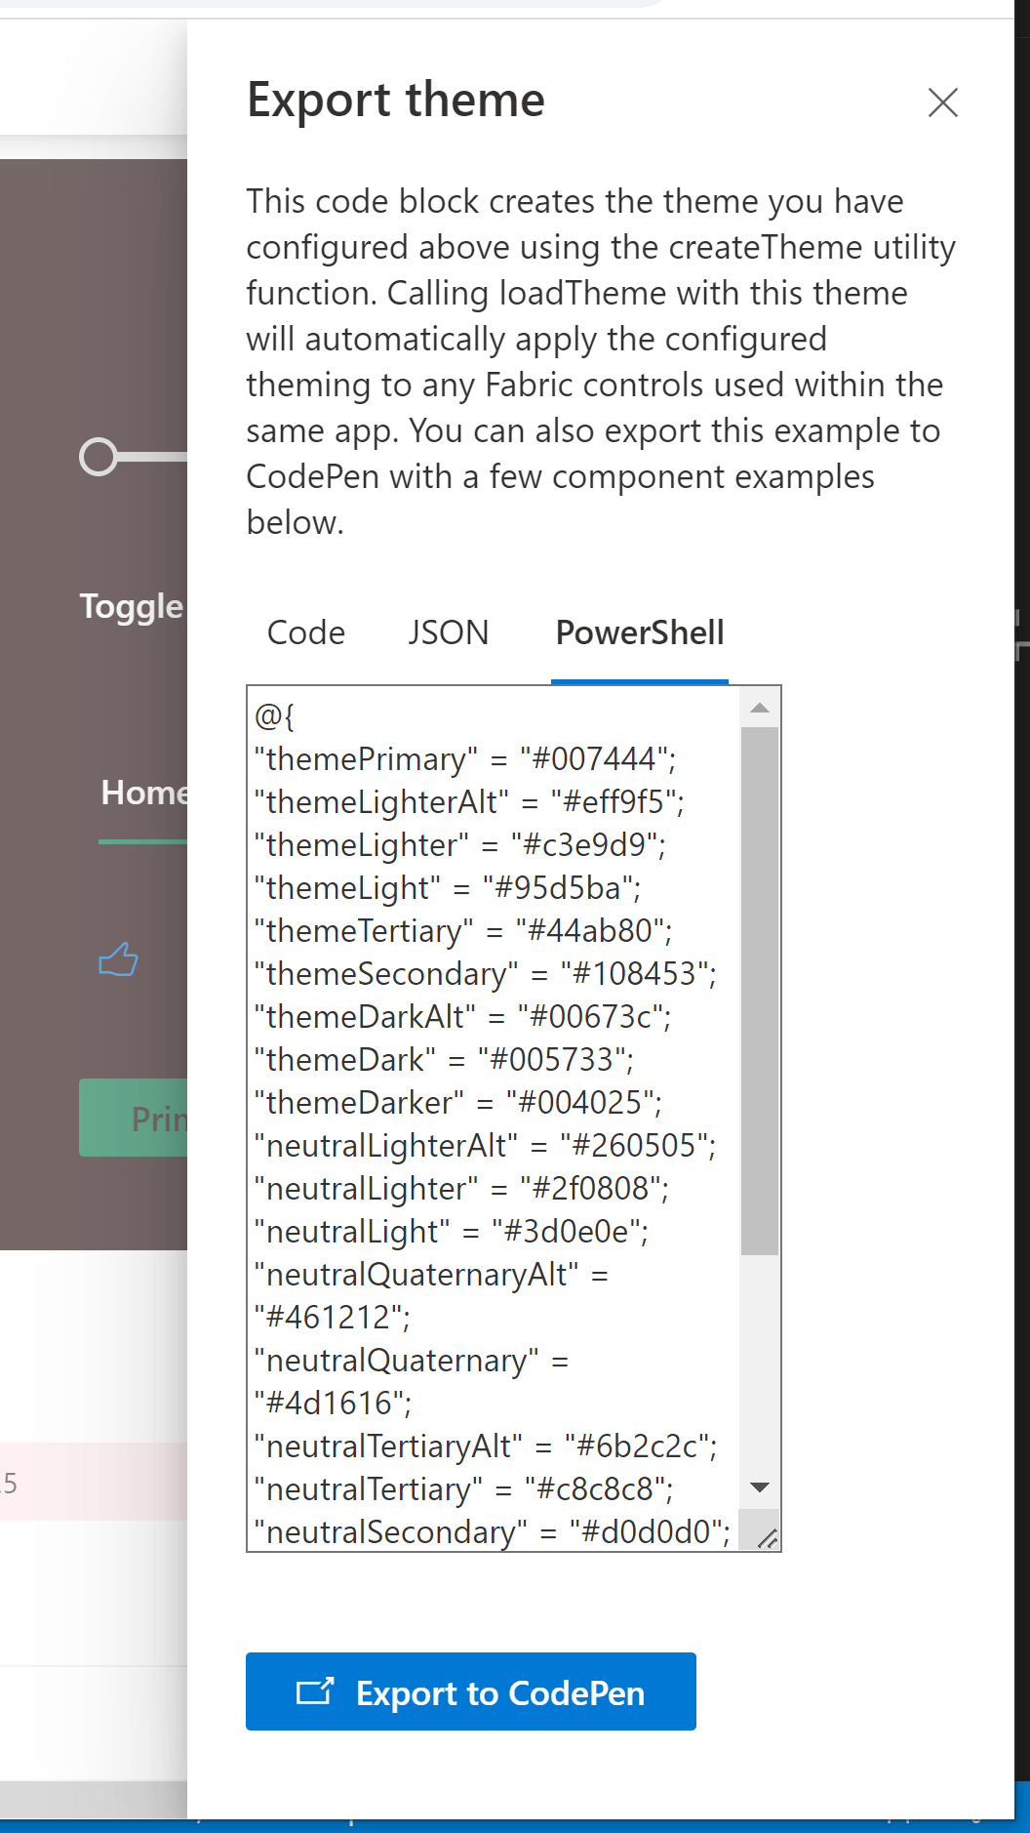Close the Export theme panel
Image resolution: width=1030 pixels, height=1833 pixels.
click(x=942, y=102)
